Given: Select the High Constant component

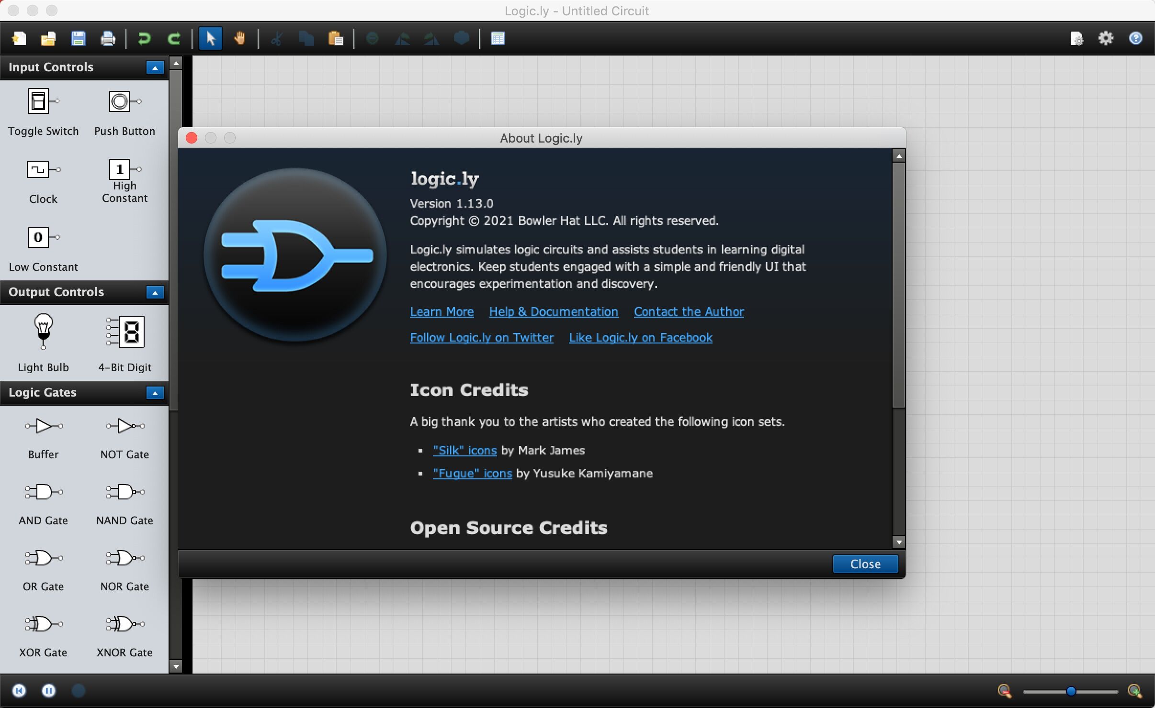Looking at the screenshot, I should pyautogui.click(x=125, y=181).
